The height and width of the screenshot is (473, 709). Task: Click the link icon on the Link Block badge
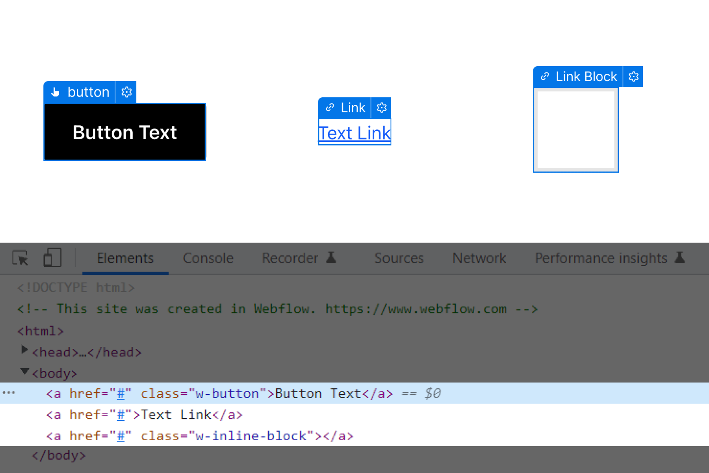coord(545,76)
